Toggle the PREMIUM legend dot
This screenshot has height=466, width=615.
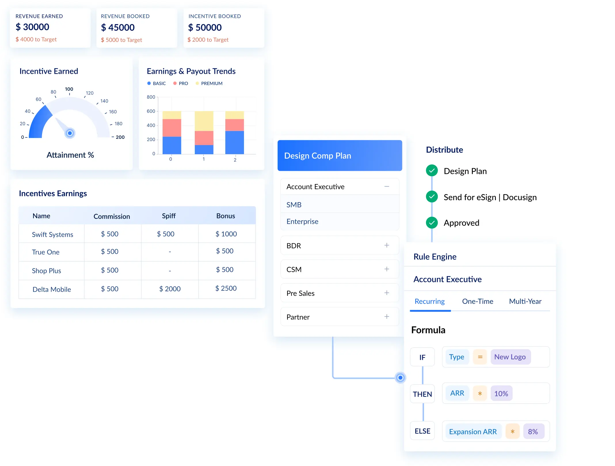[x=197, y=83]
